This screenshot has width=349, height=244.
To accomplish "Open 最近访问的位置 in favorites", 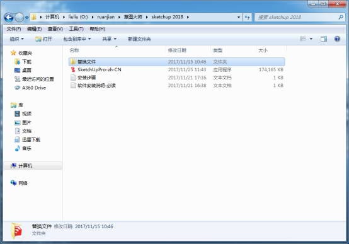I will (x=34, y=79).
